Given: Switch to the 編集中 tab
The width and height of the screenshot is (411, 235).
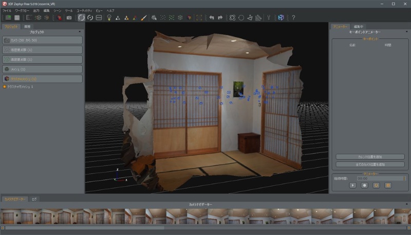Looking at the screenshot, I should click(x=358, y=26).
